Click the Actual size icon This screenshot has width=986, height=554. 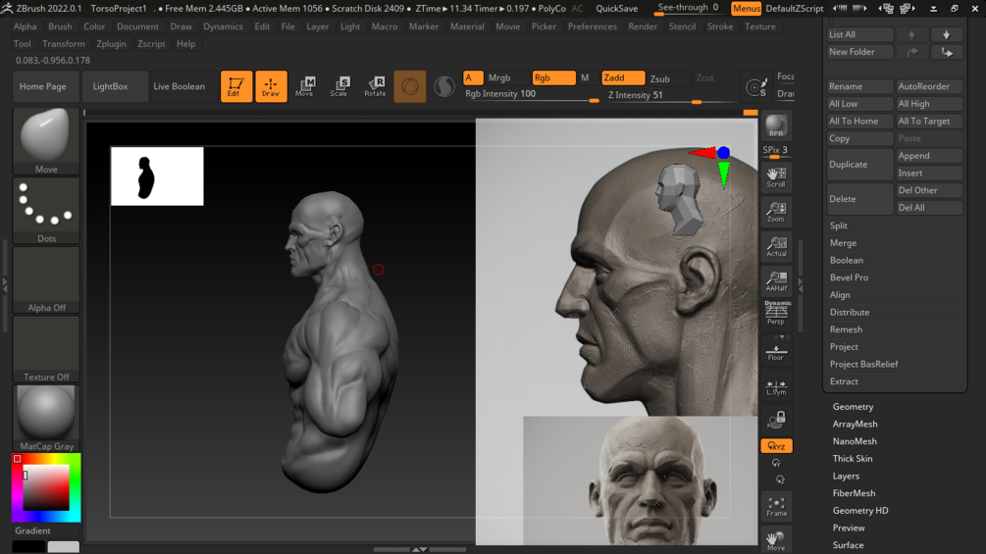776,246
